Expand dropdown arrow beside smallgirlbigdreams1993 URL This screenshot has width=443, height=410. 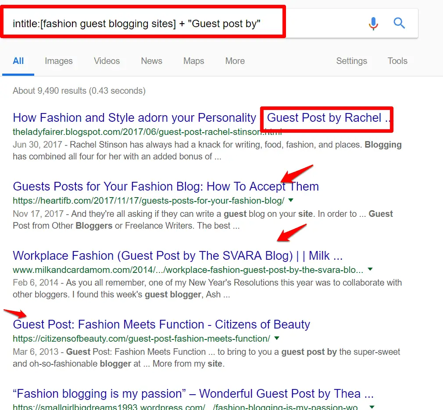pyautogui.click(x=372, y=407)
